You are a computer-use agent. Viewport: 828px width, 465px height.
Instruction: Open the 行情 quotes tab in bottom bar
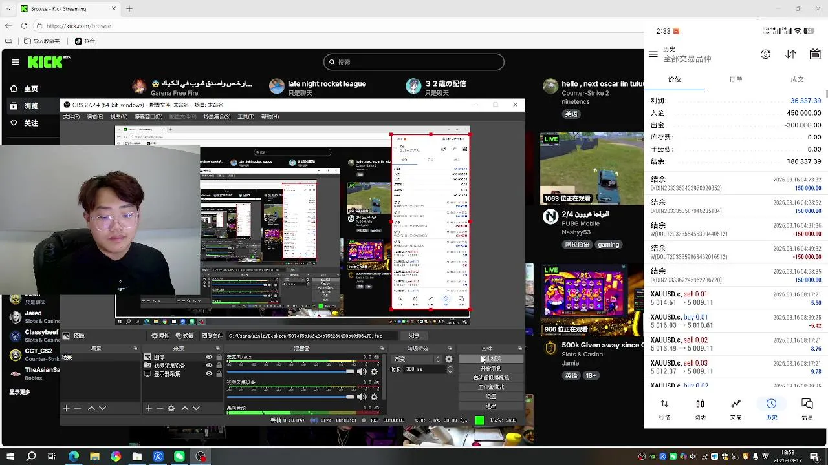[x=664, y=409]
